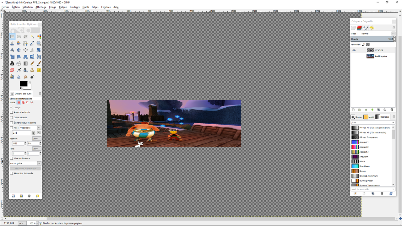
Task: Select the Blend gradient tool
Action: 25,63
